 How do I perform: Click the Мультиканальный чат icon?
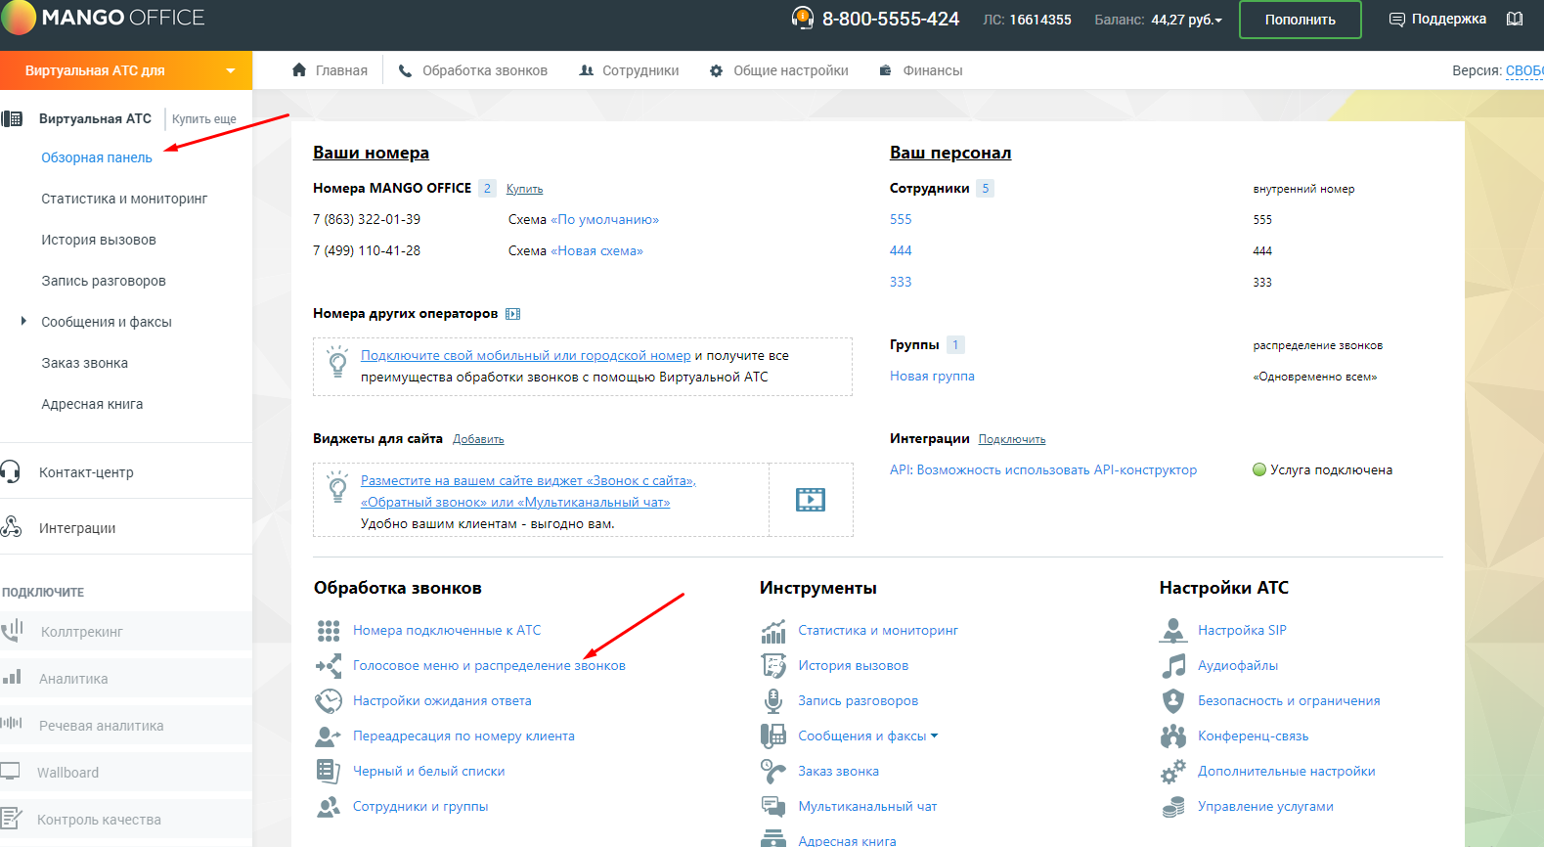click(773, 807)
